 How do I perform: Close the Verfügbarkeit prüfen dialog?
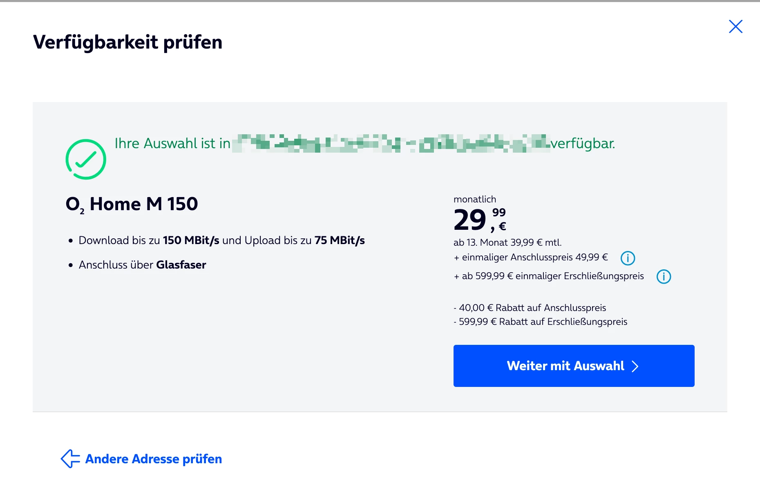pos(735,27)
